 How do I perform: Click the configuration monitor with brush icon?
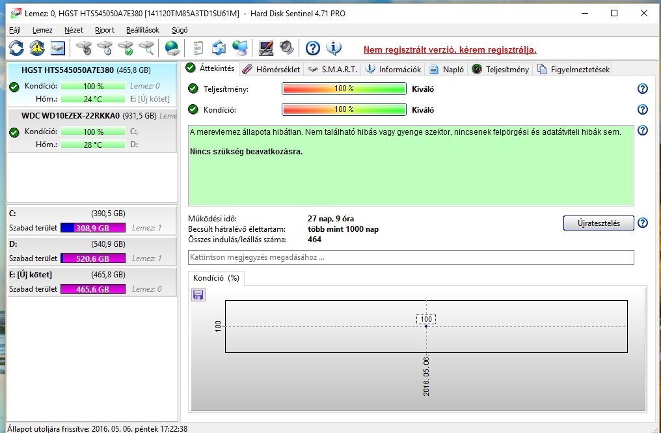[265, 48]
